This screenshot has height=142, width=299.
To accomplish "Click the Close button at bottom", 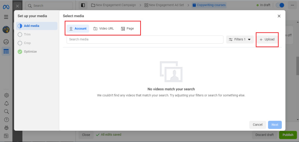I will (86, 135).
